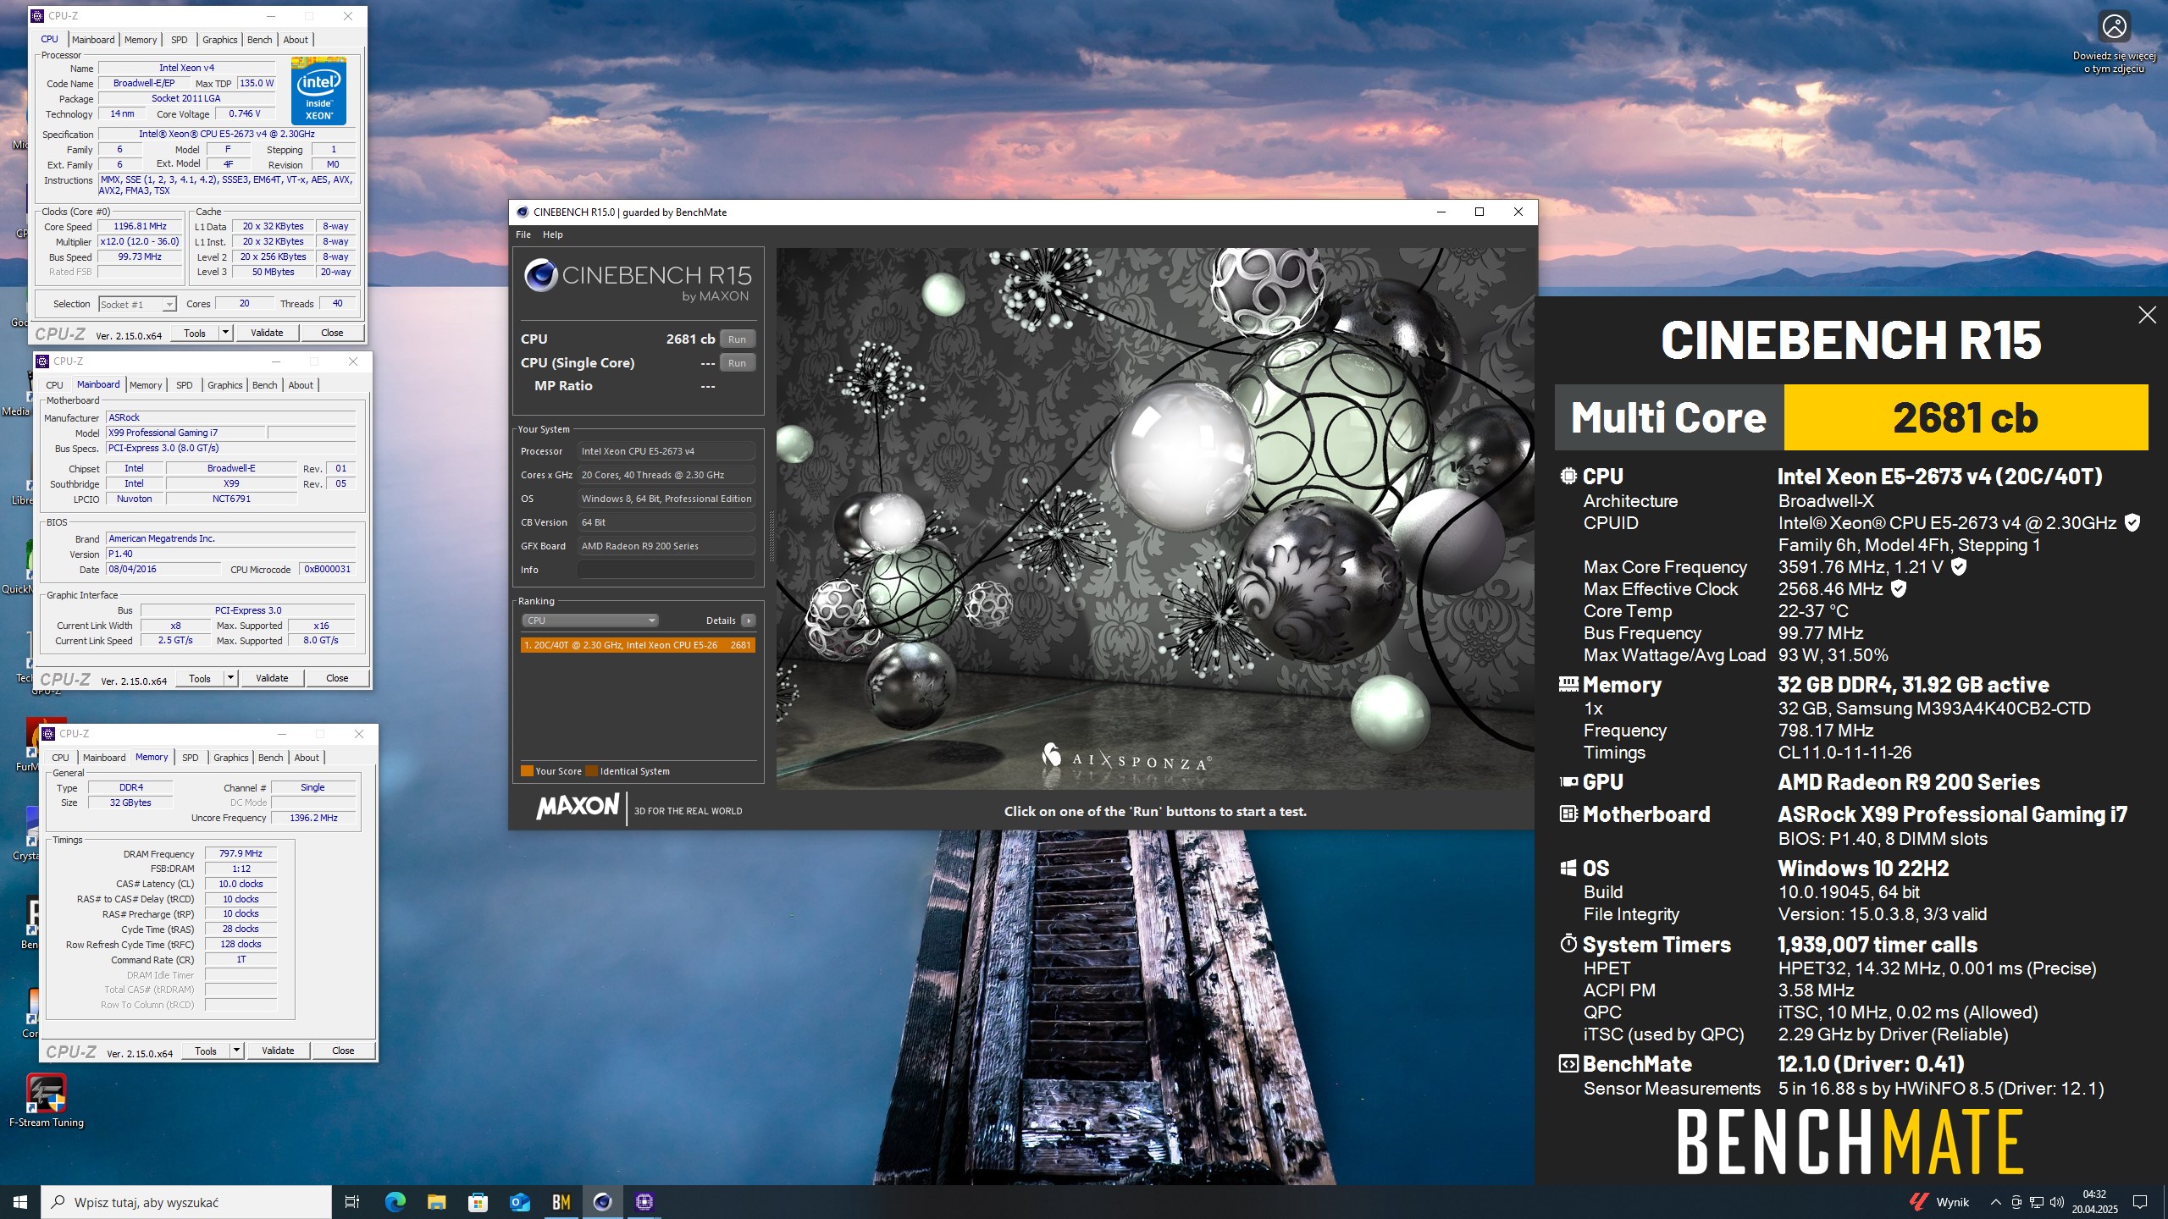Click the Multiplier value x12.0 (12.0 - 36.0)
Screen dimensions: 2168x1219
click(x=141, y=241)
